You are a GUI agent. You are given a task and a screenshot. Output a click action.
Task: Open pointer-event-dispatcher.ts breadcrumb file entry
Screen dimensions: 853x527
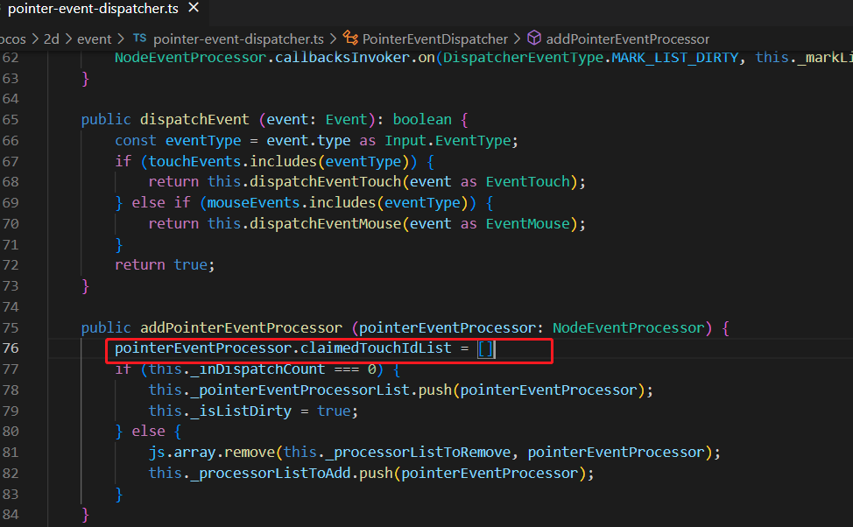coord(238,39)
